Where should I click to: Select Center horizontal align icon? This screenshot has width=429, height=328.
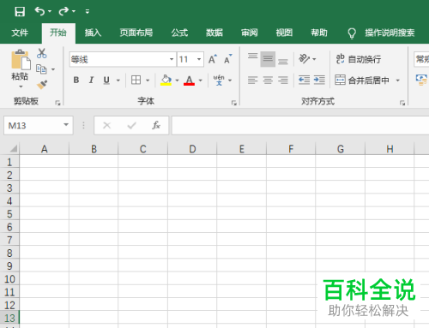point(268,81)
